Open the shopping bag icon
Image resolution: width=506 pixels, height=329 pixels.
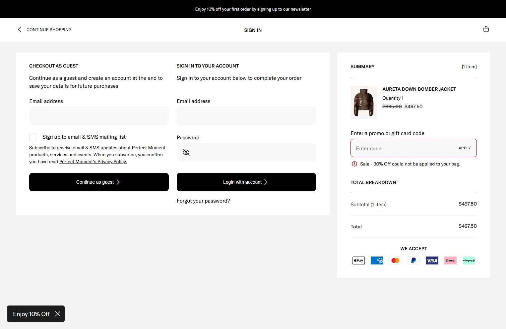click(486, 29)
